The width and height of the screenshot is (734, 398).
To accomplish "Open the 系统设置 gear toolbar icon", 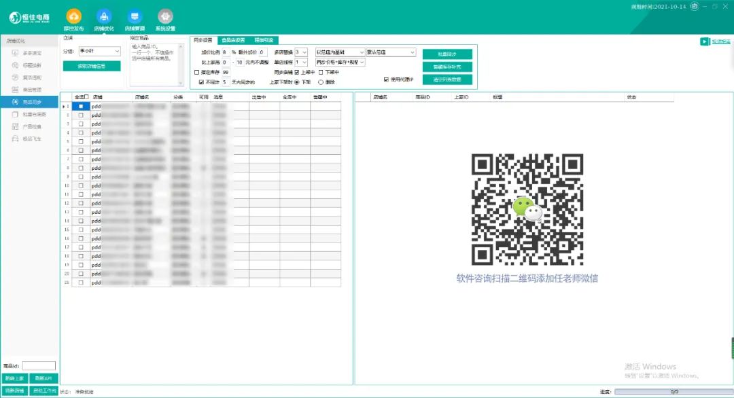I will (164, 17).
